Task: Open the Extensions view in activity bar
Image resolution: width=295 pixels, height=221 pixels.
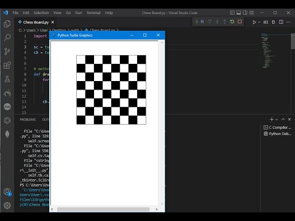Action: (7, 65)
